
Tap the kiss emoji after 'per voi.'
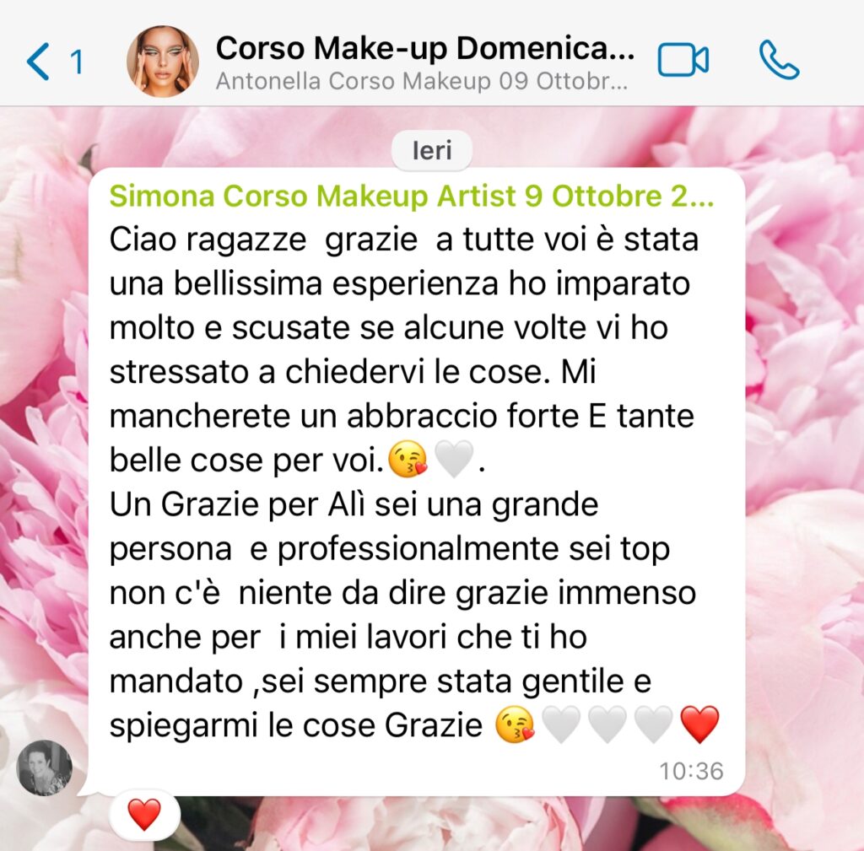[x=408, y=460]
